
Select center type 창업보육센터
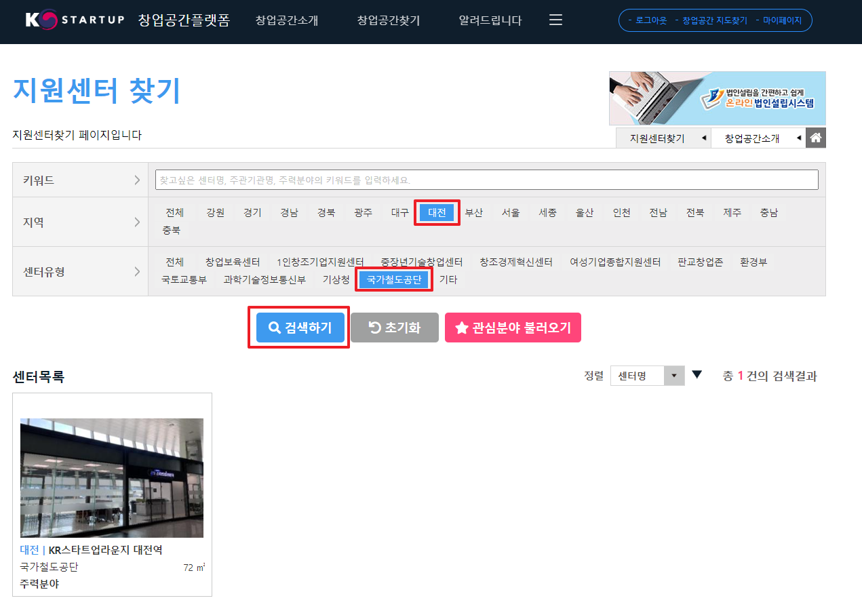click(x=233, y=262)
